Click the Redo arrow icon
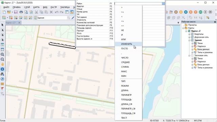The image size is (217, 122). [61, 12]
